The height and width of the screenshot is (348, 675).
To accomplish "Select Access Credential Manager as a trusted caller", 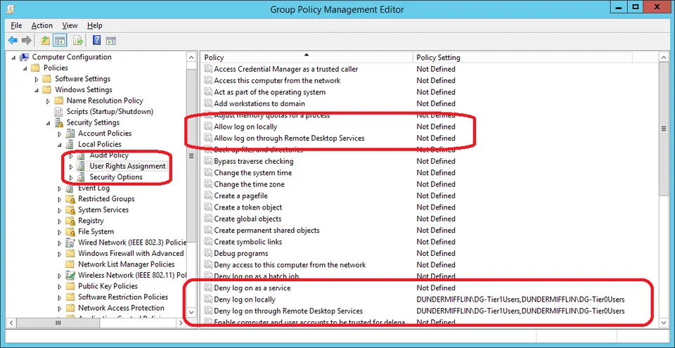I will coord(286,69).
